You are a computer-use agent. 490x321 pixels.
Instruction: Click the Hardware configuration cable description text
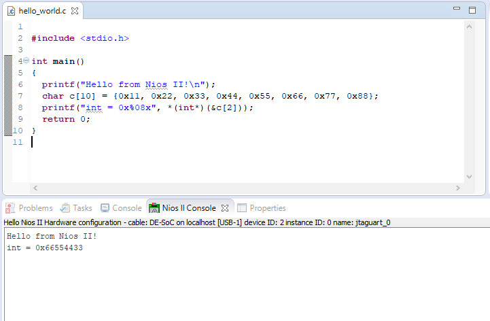[197, 222]
